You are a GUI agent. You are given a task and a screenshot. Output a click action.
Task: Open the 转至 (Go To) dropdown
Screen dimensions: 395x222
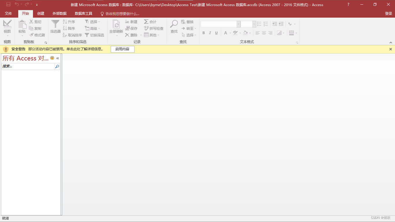tap(189, 28)
